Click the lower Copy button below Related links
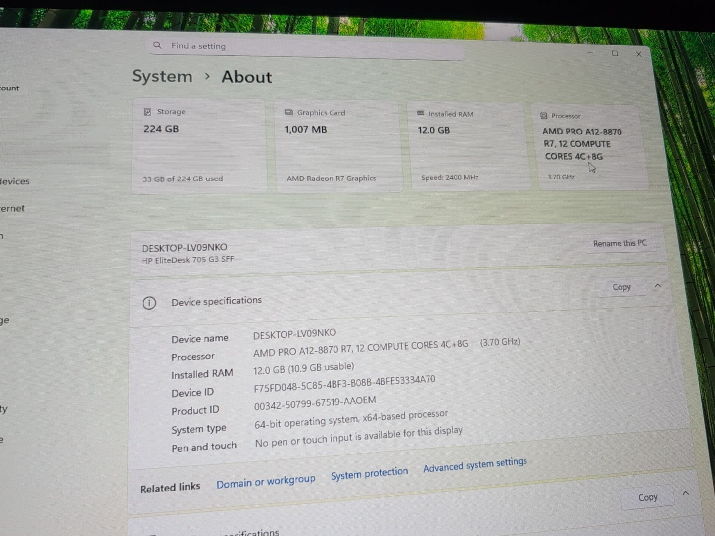The height and width of the screenshot is (536, 715). tap(648, 497)
